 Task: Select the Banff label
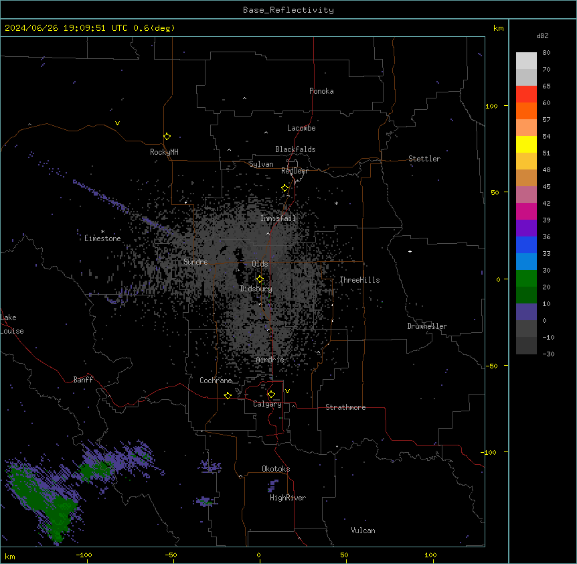tap(83, 380)
